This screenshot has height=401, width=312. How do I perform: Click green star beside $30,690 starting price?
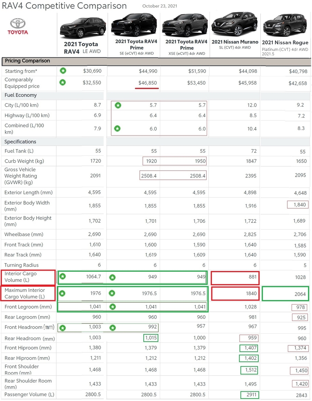tap(63, 71)
